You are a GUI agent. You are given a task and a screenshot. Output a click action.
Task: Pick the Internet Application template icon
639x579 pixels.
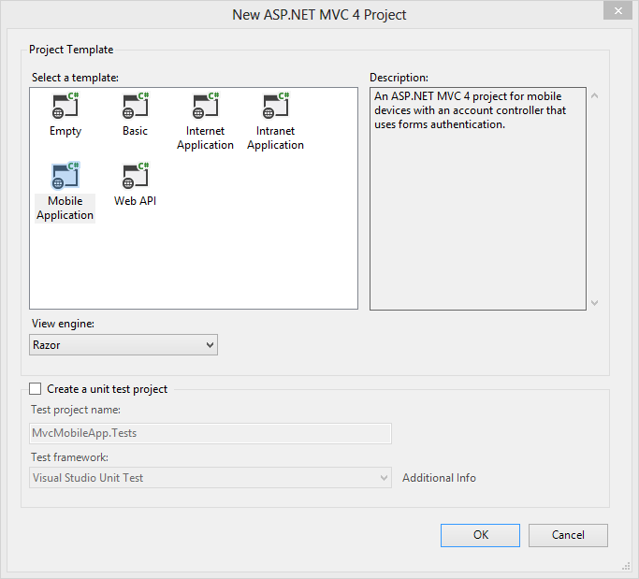[206, 106]
